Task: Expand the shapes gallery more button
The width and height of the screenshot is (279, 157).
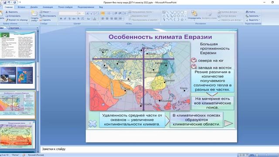Action: pos(186,19)
